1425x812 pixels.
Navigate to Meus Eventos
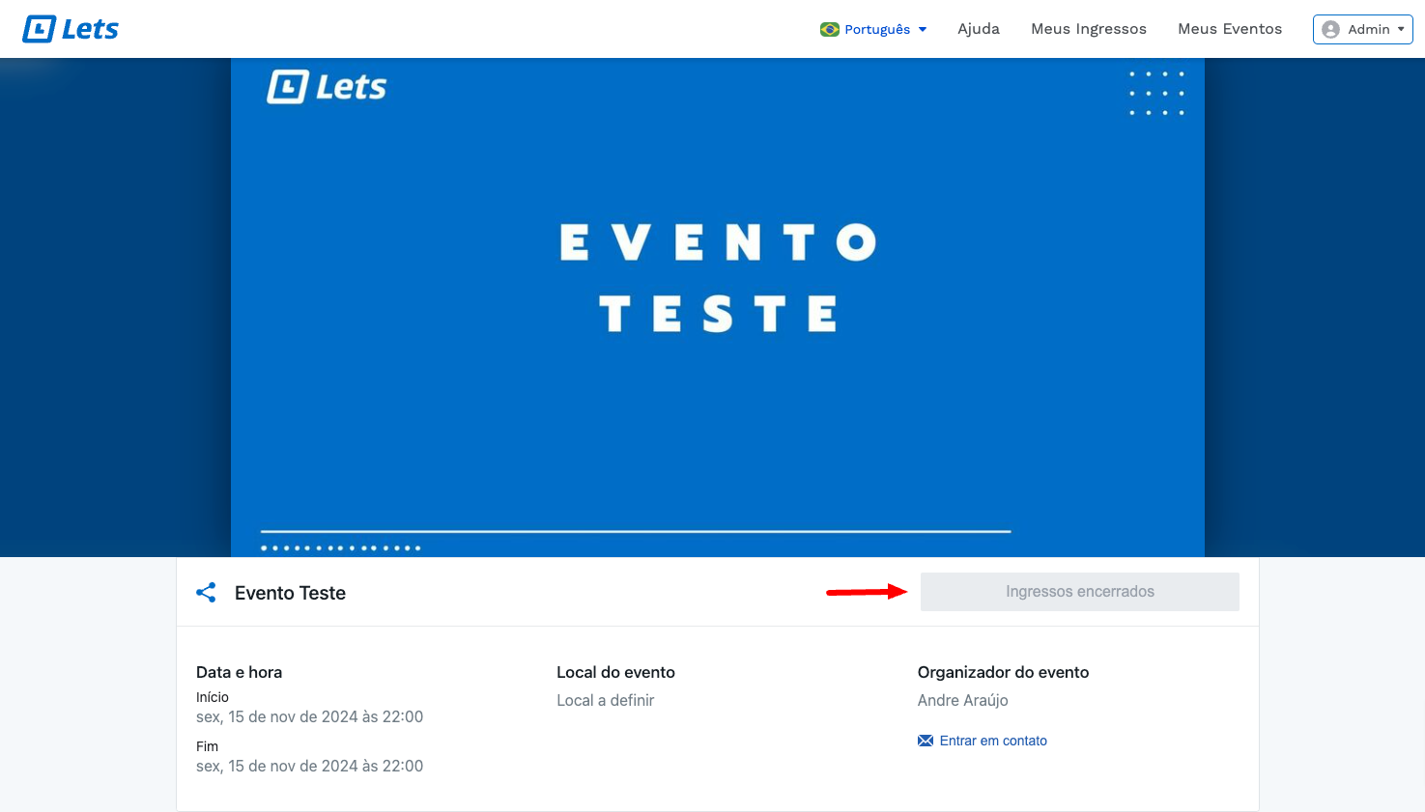(1229, 29)
